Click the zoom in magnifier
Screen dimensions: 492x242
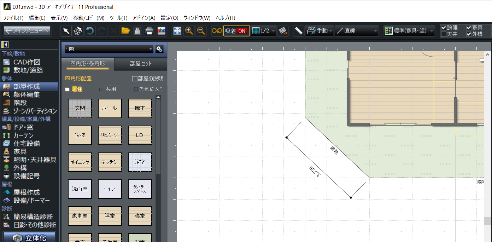(x=189, y=31)
